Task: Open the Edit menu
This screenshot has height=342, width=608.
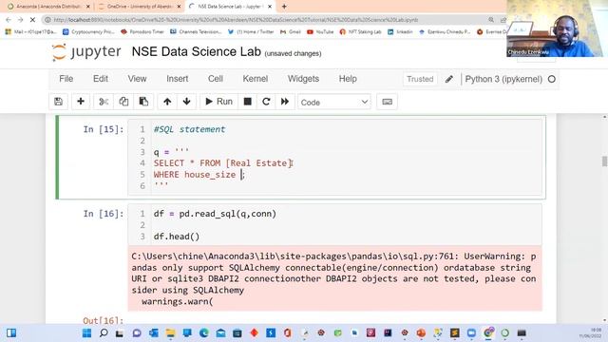Action: click(x=101, y=79)
